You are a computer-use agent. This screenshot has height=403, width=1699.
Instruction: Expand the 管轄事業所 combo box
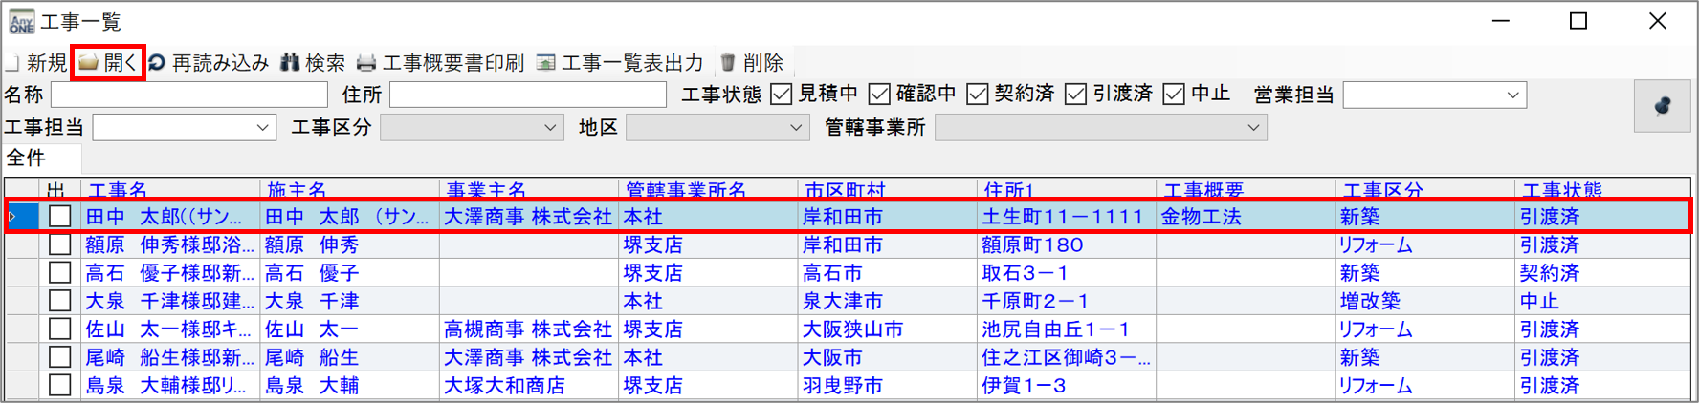click(1252, 127)
